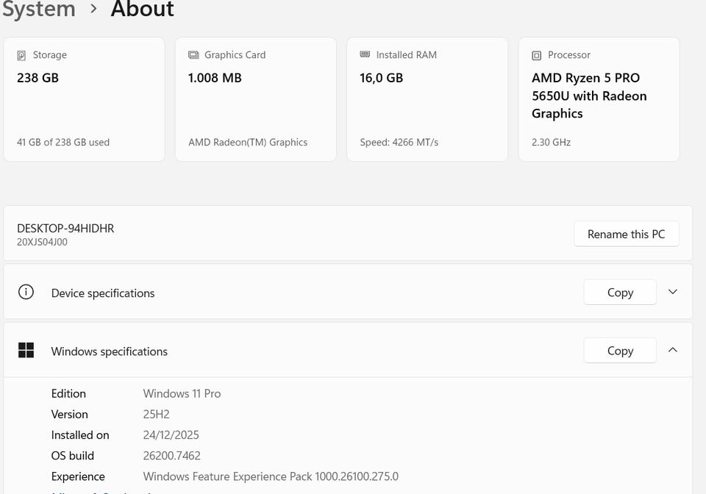Screen dimensions: 706x494
Task: Click the Device specifications info icon
Action: click(26, 293)
